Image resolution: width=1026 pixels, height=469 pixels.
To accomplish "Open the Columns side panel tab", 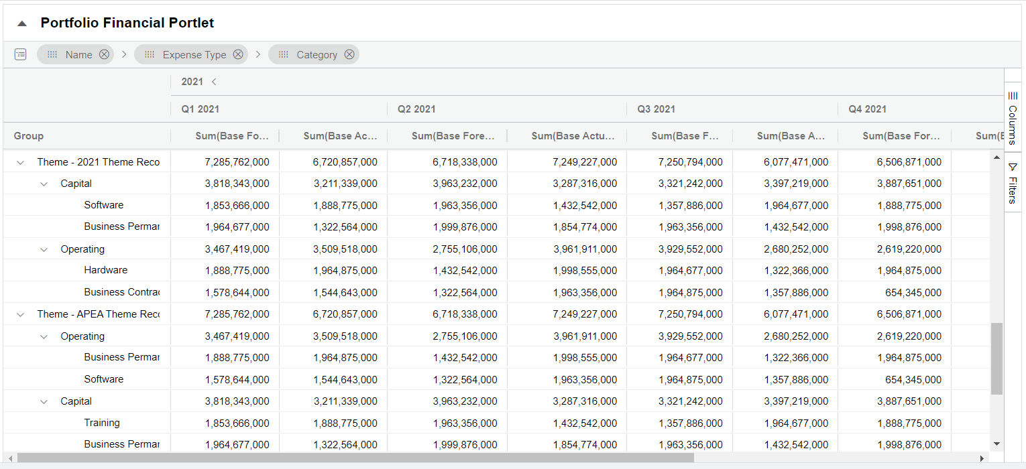I will tap(1013, 121).
